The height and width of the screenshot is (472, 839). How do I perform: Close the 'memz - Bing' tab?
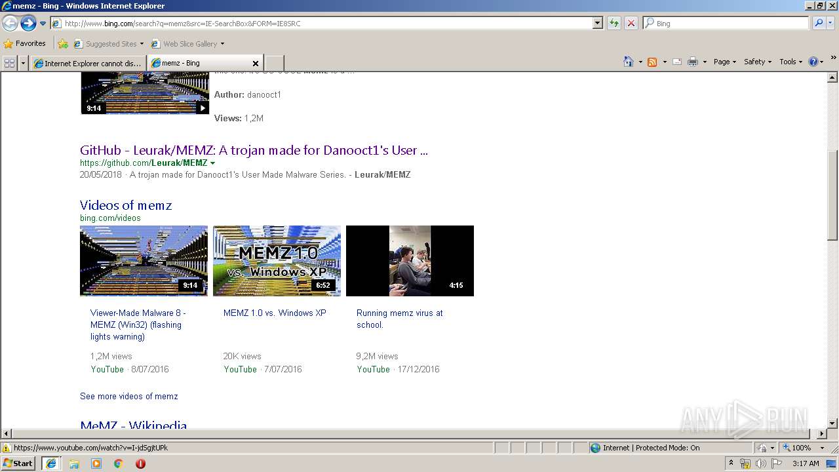pos(256,64)
